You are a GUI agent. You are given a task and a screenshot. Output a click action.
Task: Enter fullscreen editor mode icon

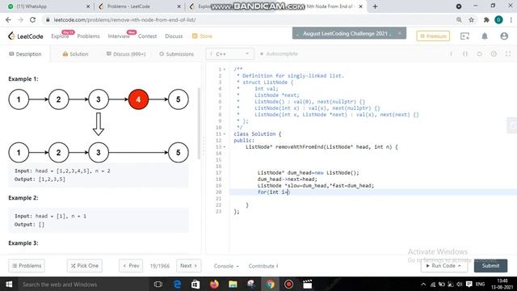(508, 54)
